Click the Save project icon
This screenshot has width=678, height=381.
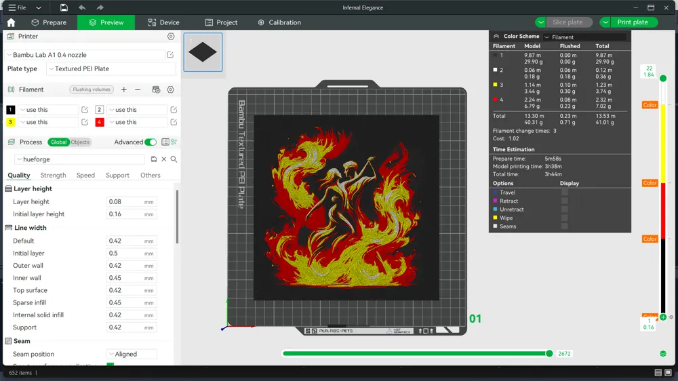64,7
